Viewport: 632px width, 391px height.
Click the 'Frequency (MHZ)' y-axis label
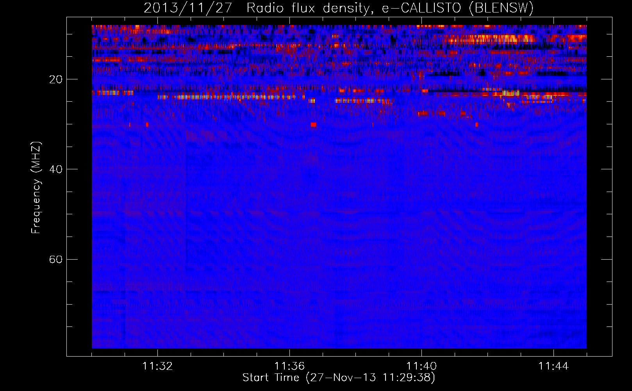point(36,188)
